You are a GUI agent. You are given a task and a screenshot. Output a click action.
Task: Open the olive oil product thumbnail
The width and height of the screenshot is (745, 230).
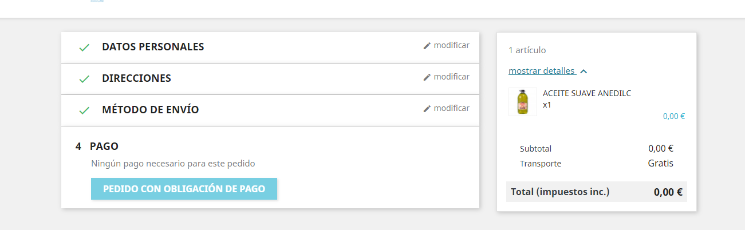(x=522, y=102)
